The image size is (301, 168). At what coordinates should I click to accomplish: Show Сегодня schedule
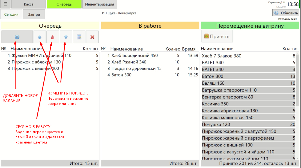tap(11, 14)
